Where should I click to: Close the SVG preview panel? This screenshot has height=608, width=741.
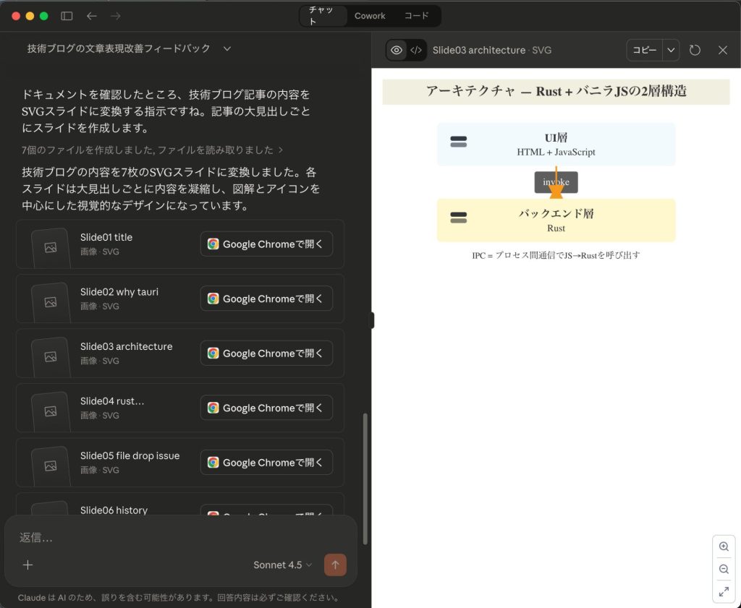pos(722,50)
